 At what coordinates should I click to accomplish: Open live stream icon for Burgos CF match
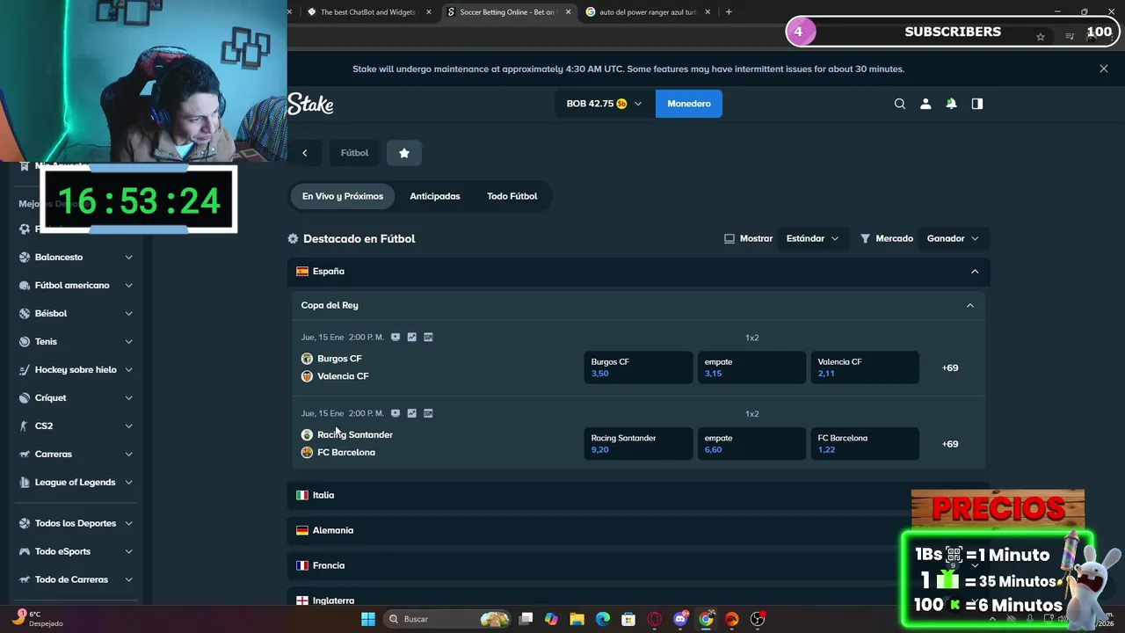(x=396, y=337)
